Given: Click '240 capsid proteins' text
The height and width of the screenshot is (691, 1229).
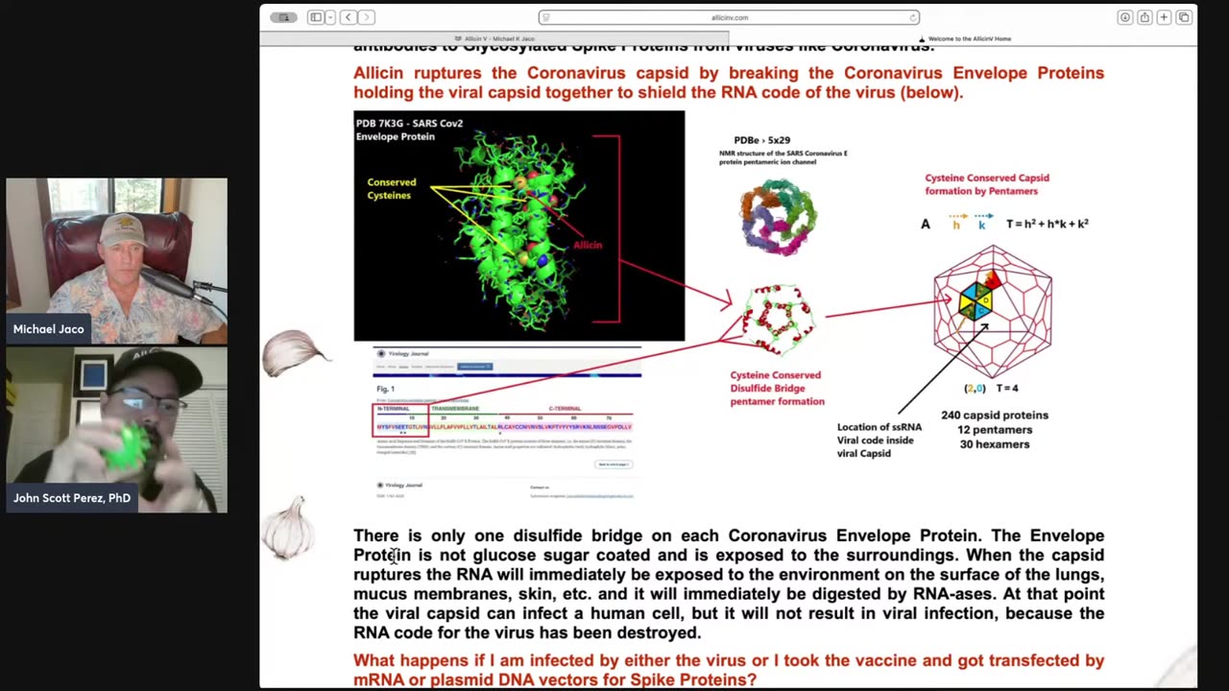Looking at the screenshot, I should tap(995, 416).
